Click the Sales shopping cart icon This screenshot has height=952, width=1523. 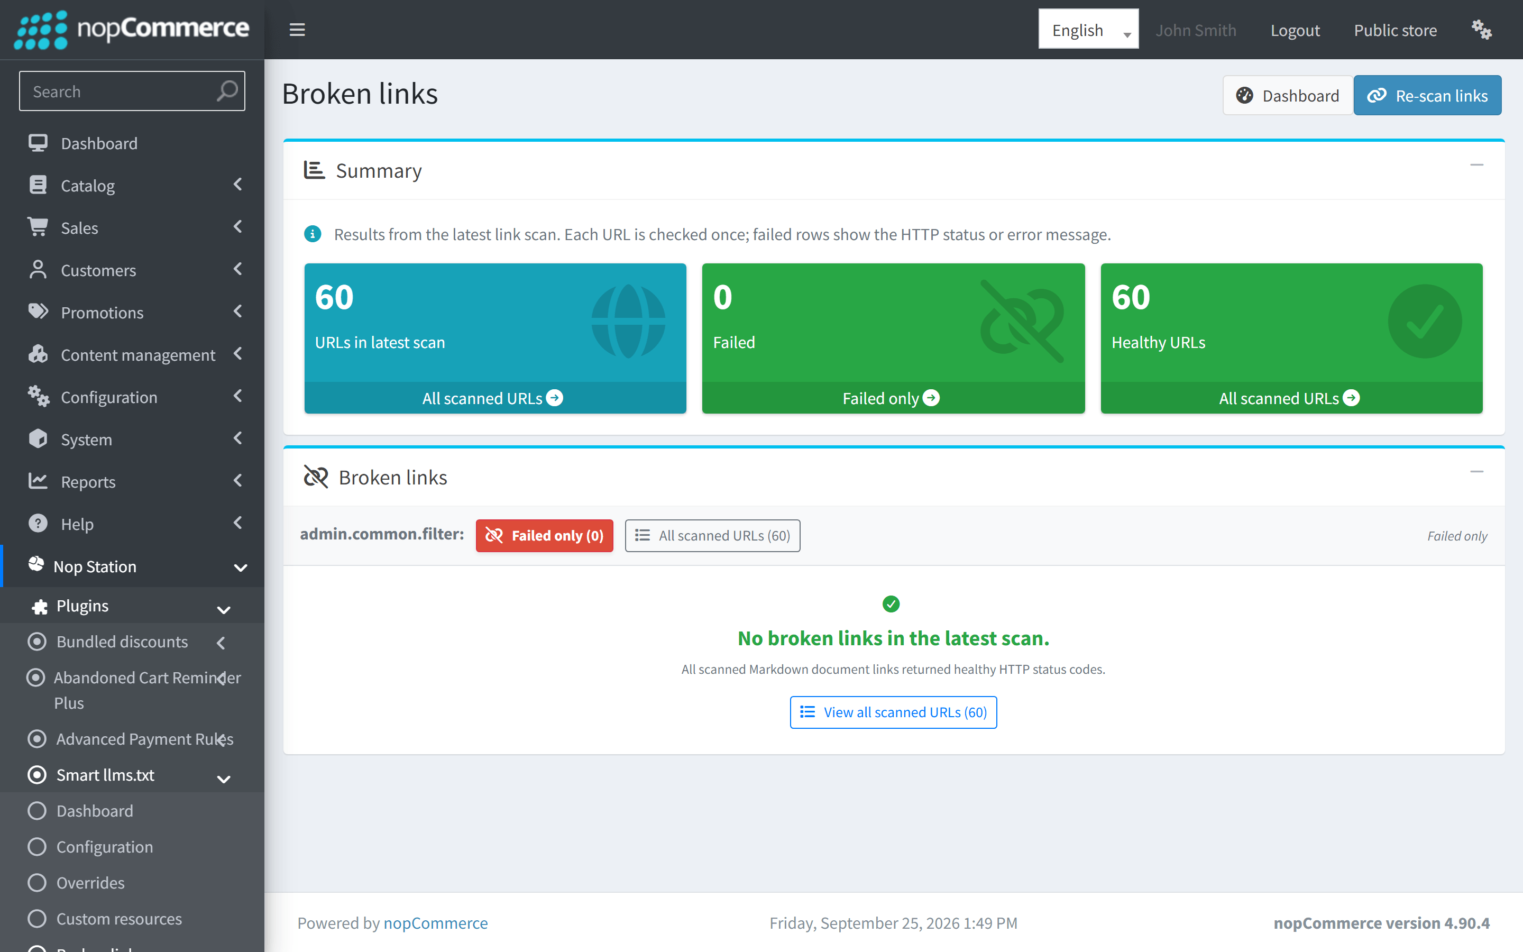(38, 227)
